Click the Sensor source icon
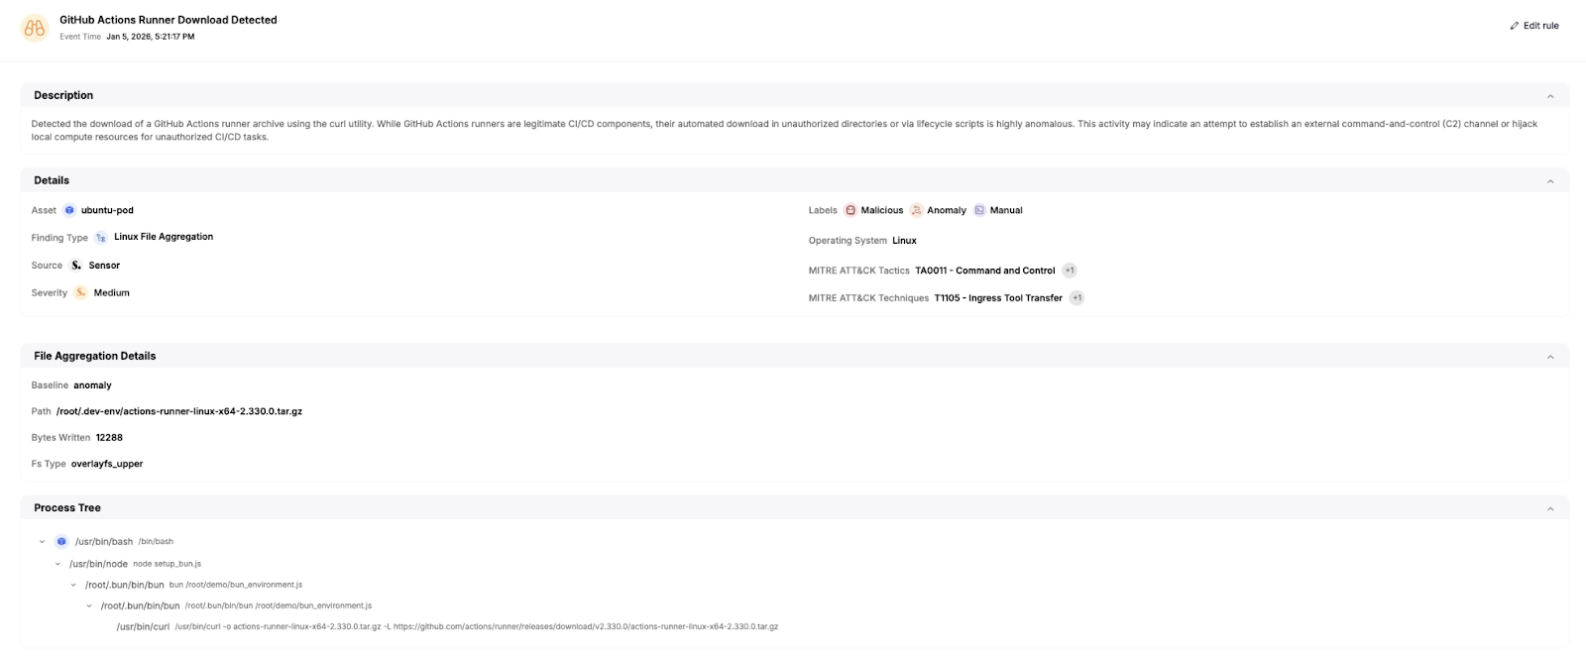 tap(76, 266)
